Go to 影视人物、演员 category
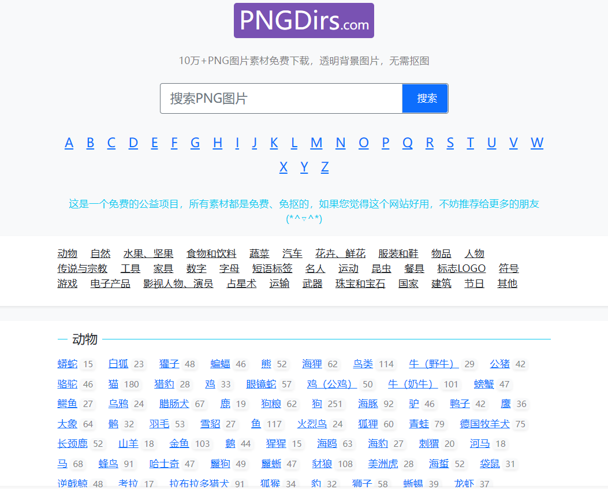 (178, 283)
